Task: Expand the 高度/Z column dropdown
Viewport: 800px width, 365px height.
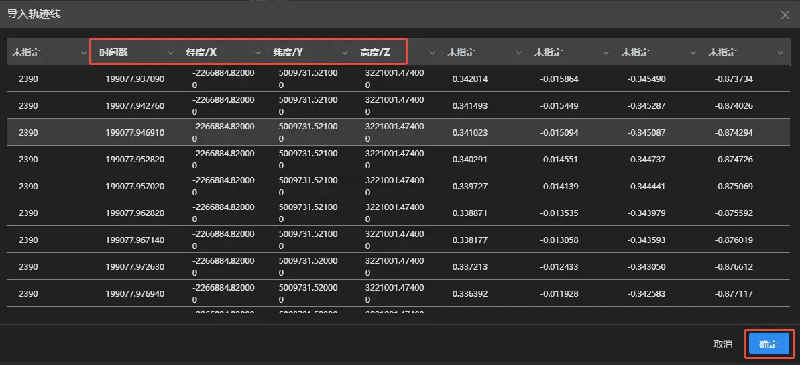Action: click(432, 53)
